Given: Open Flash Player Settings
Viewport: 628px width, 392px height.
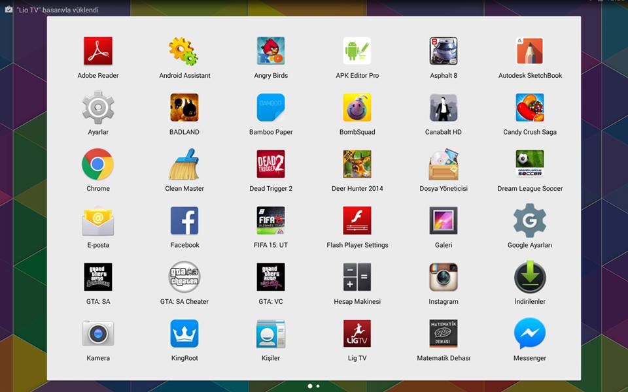Looking at the screenshot, I should click(357, 221).
